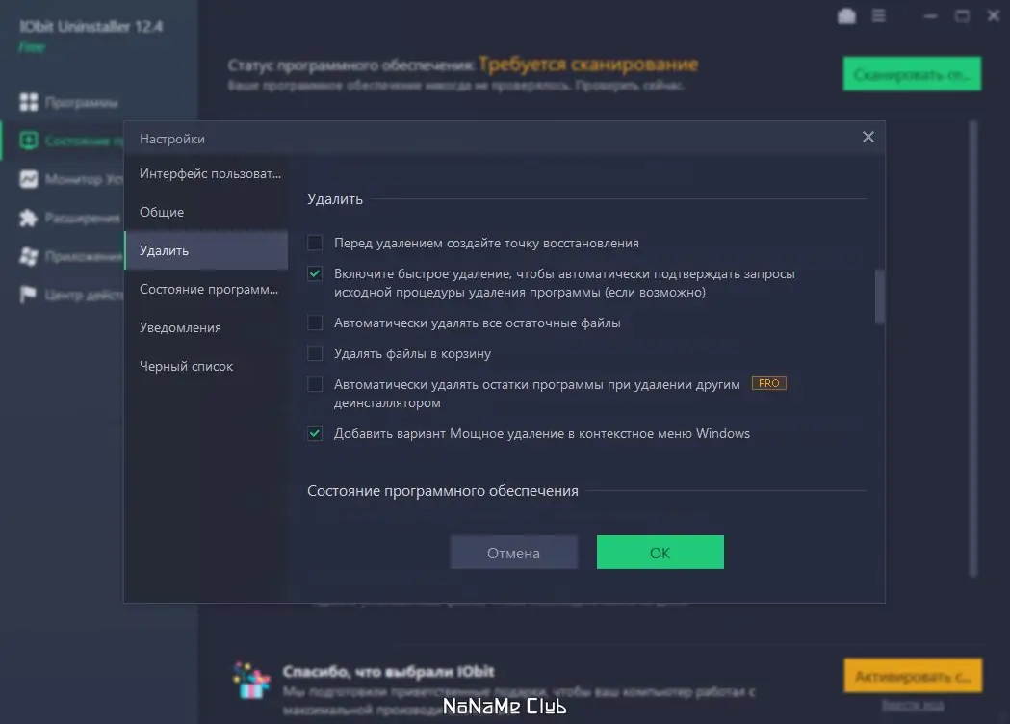The height and width of the screenshot is (724, 1010).
Task: Check Удалять файлы в корзину
Action: [315, 353]
